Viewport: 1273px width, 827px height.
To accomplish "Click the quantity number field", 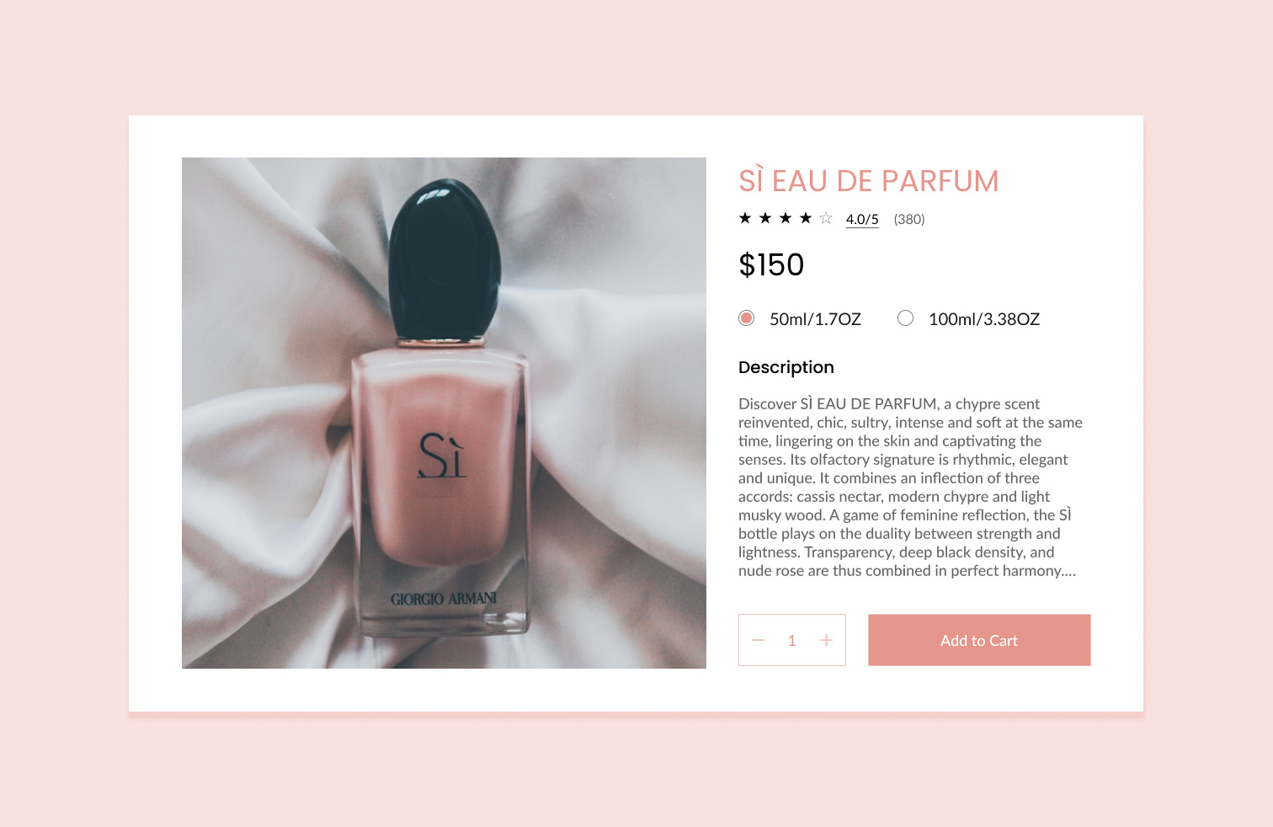I will 791,641.
